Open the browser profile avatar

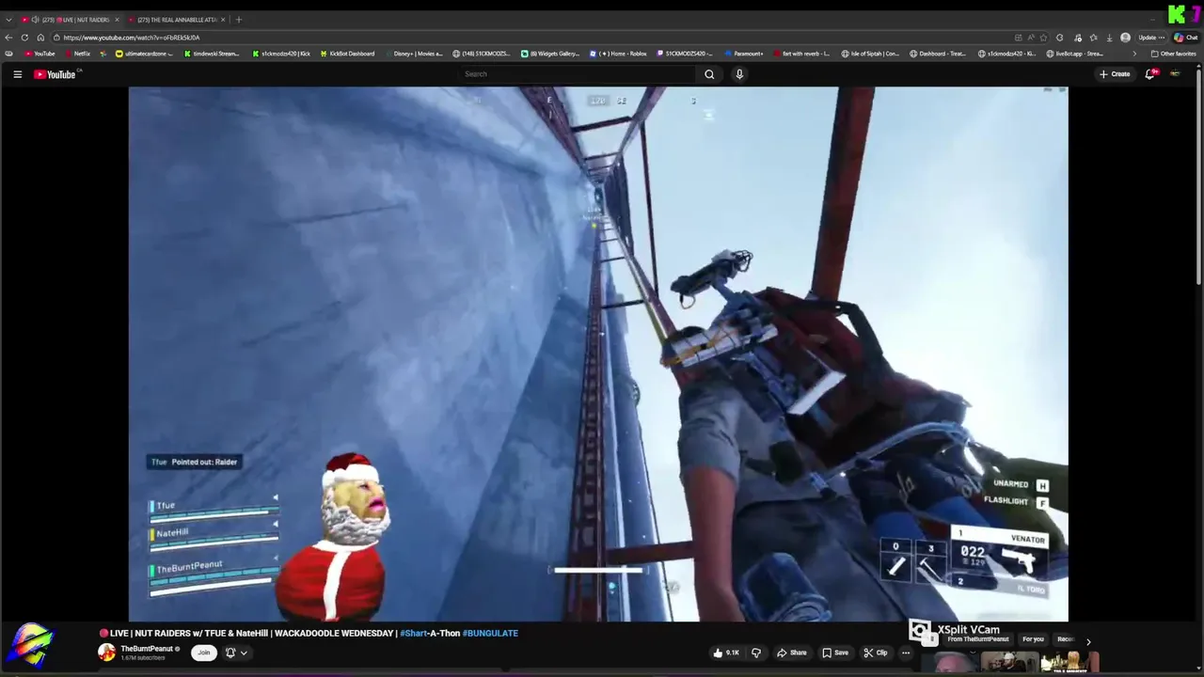tap(1125, 38)
